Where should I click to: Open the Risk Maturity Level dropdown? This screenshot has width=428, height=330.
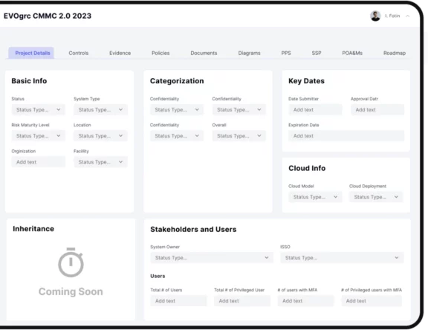[x=38, y=136]
